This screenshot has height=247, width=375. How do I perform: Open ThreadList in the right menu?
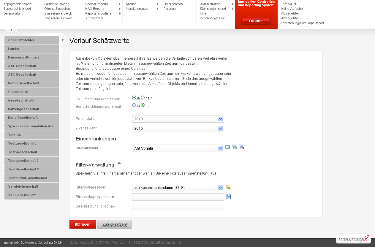(x=289, y=4)
